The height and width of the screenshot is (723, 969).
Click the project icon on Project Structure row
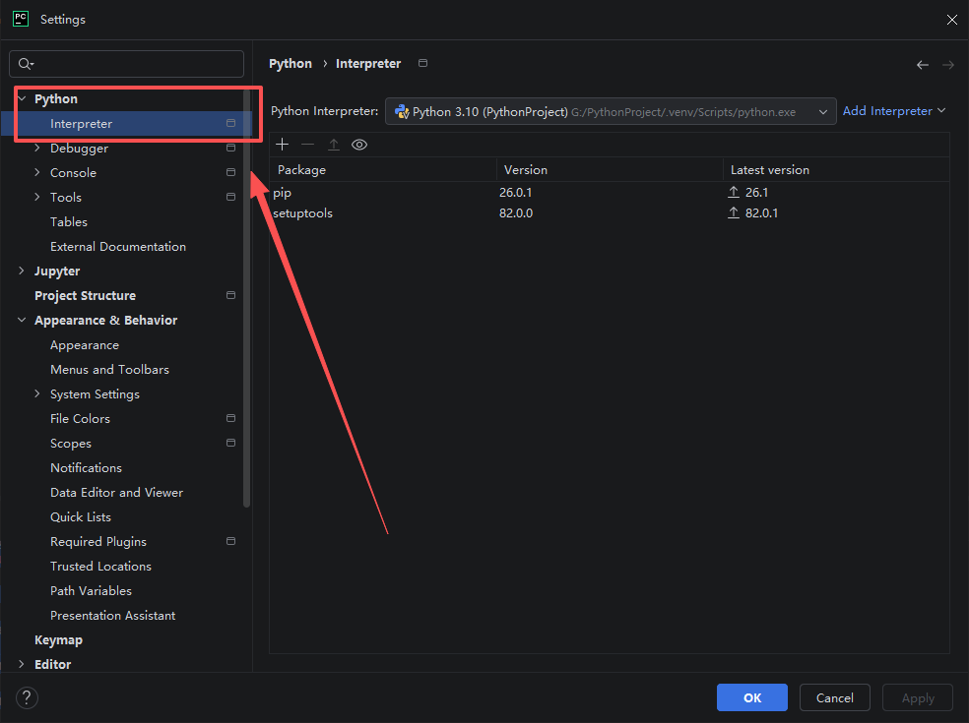(x=231, y=295)
